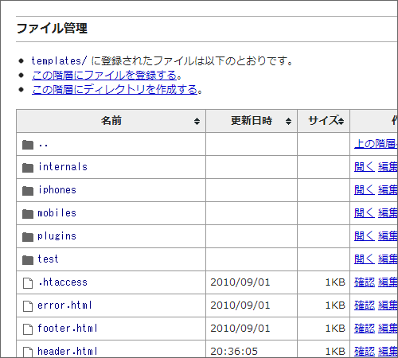398x358 pixels.
Task: Click the 1KB size for .htaccess
Action: click(335, 282)
